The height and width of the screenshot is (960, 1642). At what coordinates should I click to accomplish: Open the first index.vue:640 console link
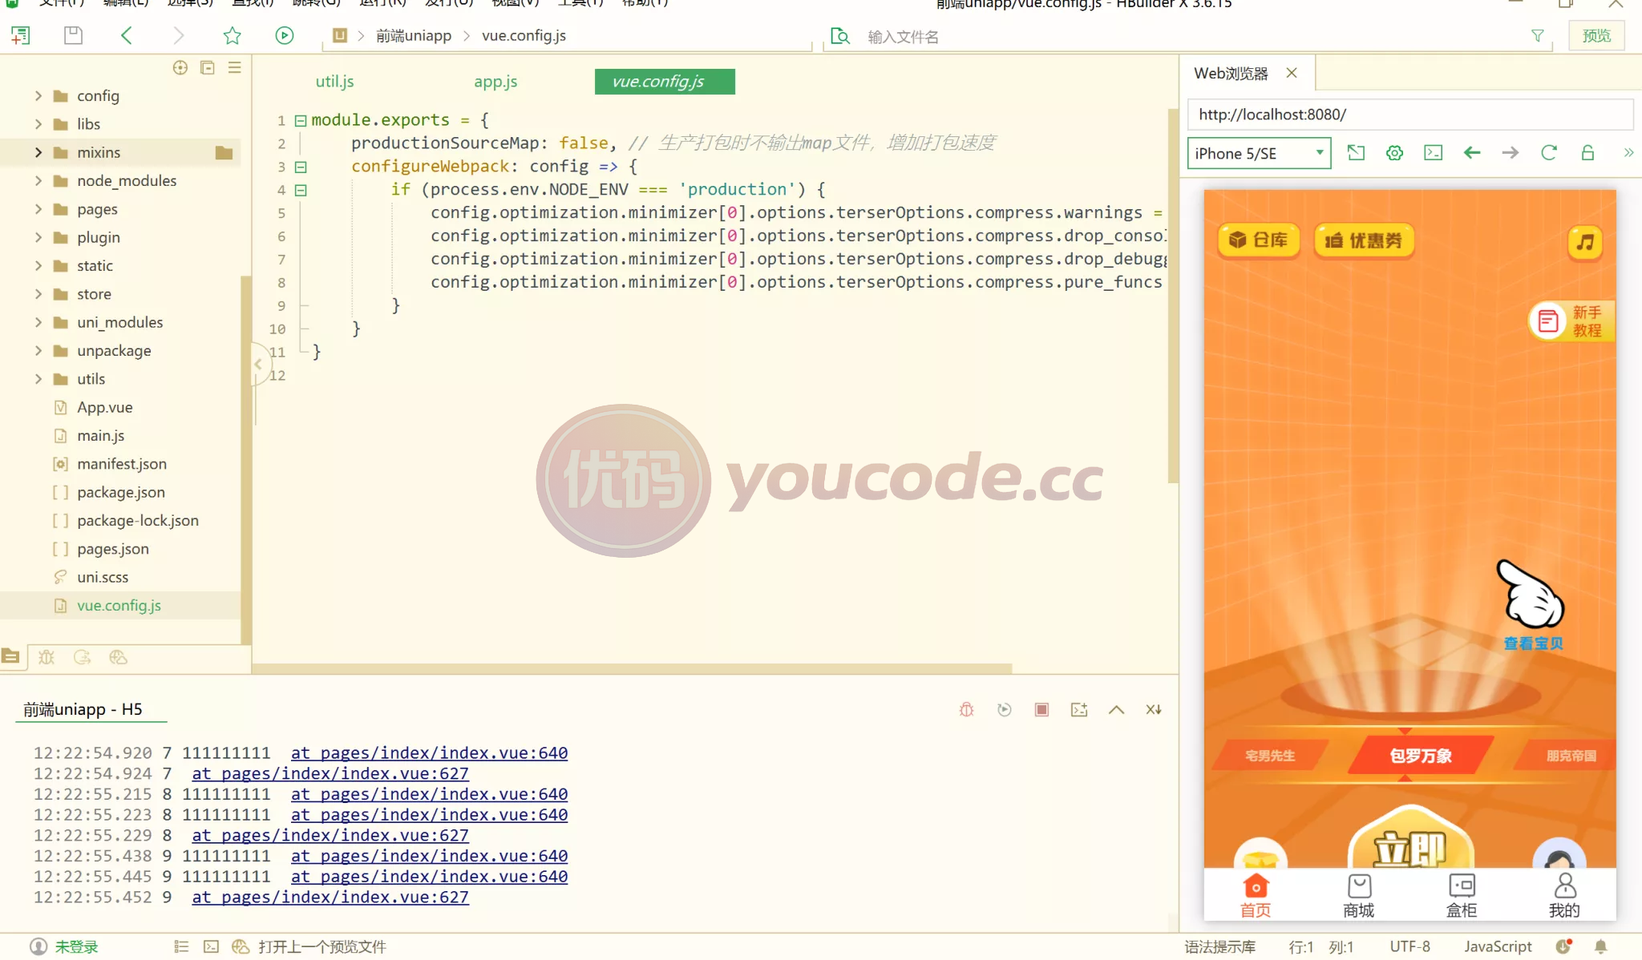click(x=429, y=752)
